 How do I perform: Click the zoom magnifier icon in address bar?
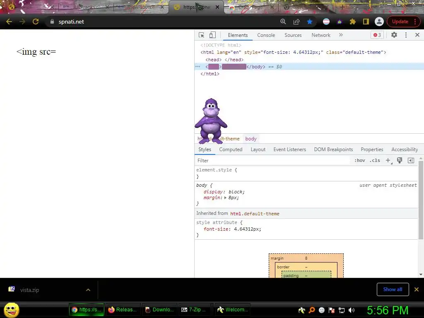283,22
